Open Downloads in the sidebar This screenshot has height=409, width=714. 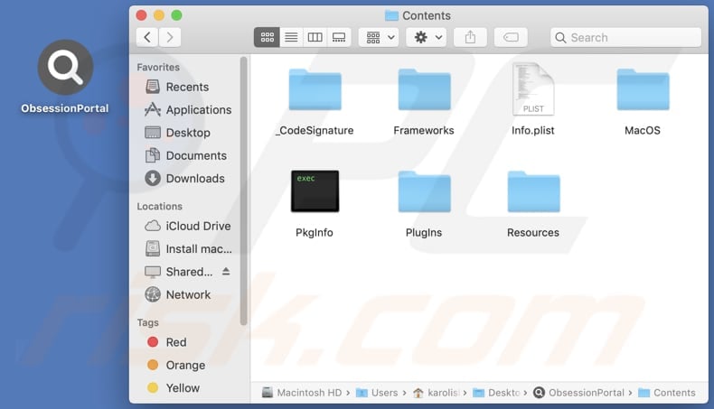coord(194,178)
